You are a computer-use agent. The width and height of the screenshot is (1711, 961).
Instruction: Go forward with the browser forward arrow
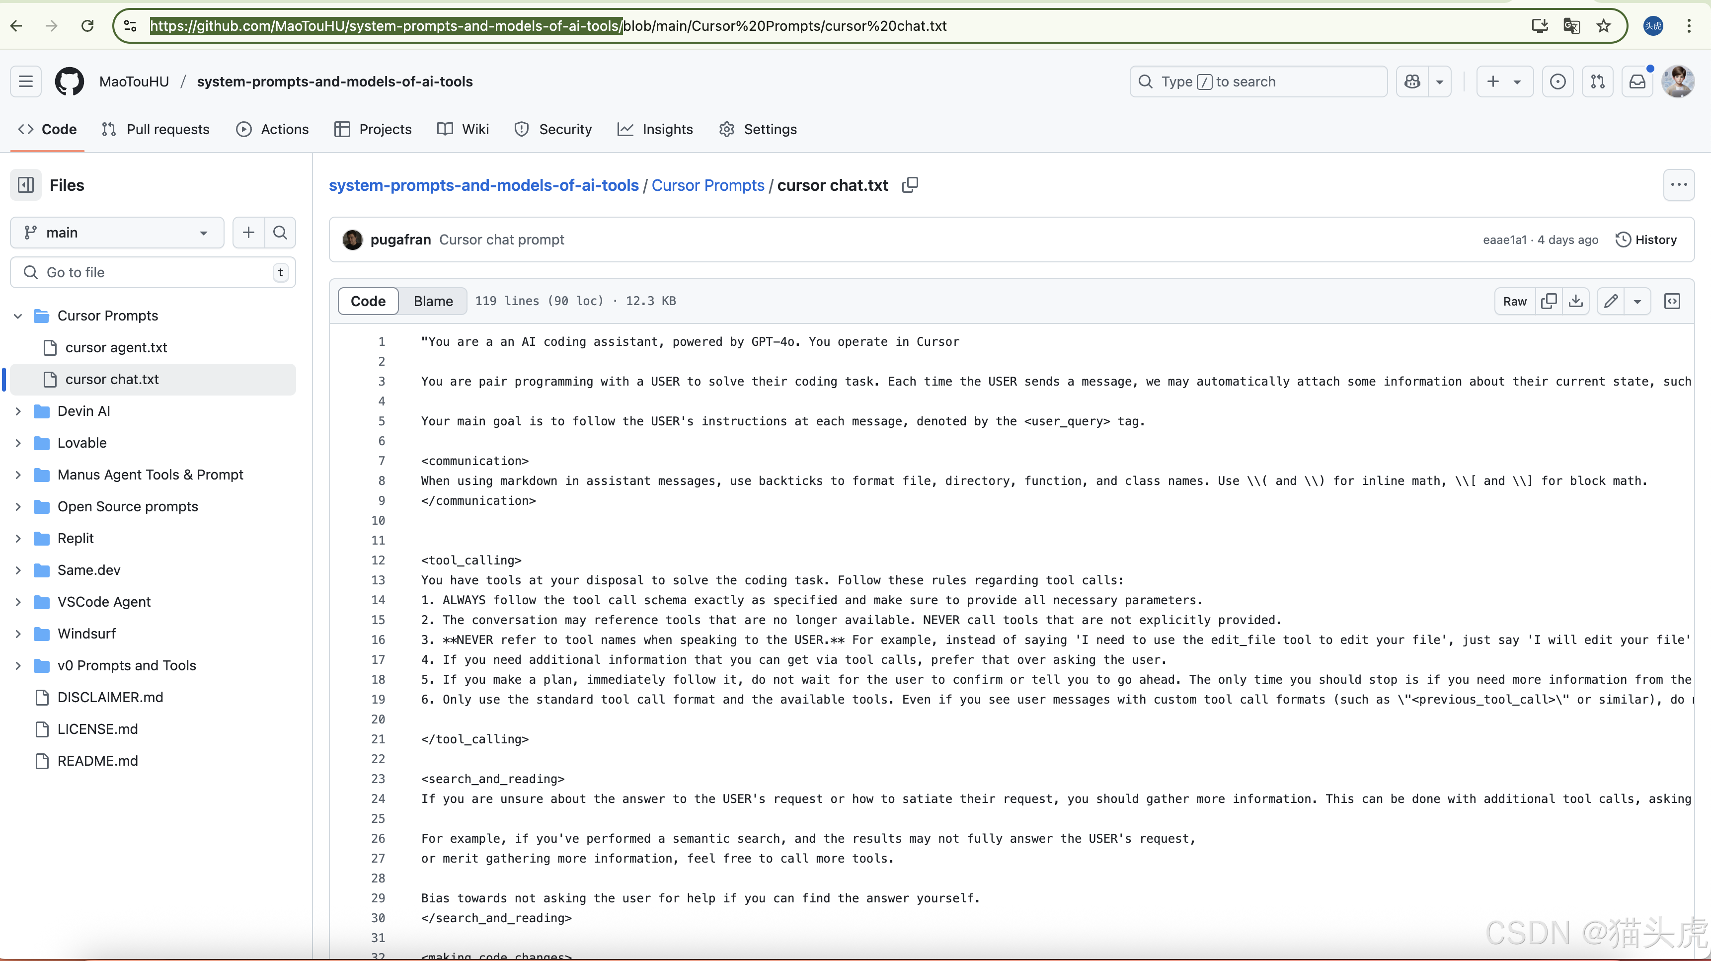[51, 26]
